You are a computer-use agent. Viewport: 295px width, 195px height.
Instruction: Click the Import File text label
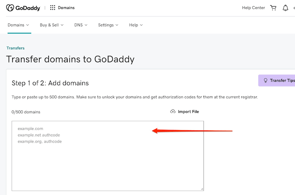coord(188,112)
